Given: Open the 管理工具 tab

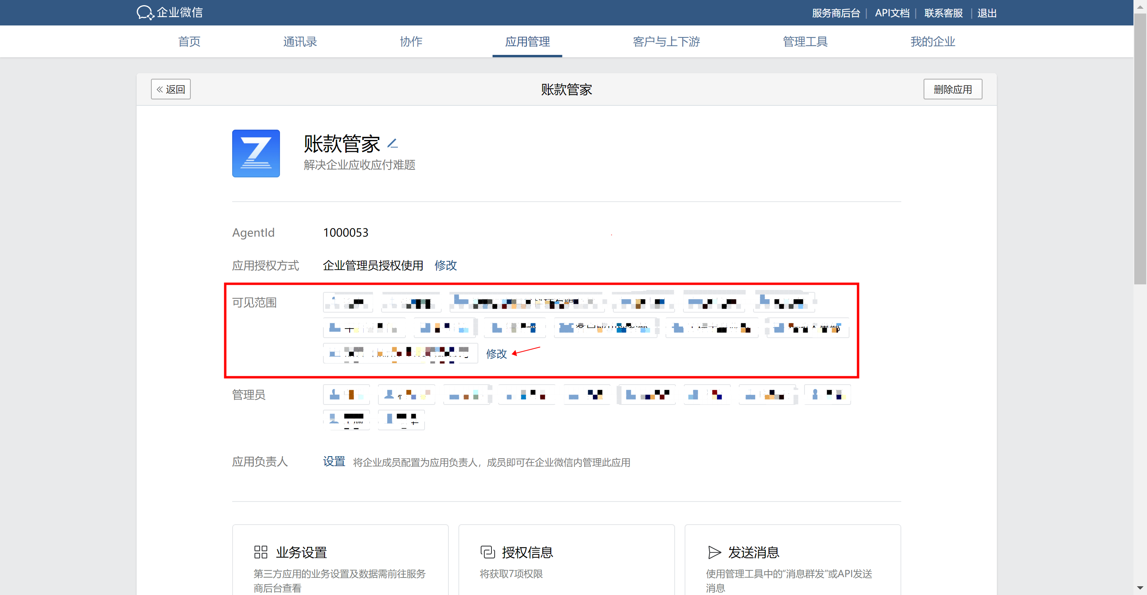Looking at the screenshot, I should click(x=805, y=41).
